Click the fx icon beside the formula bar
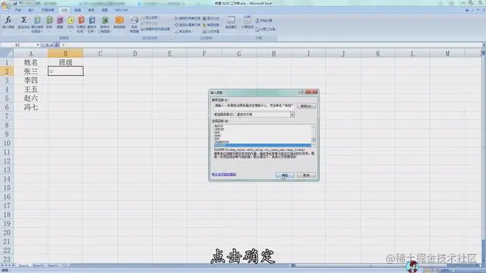The image size is (486, 273). (x=58, y=45)
